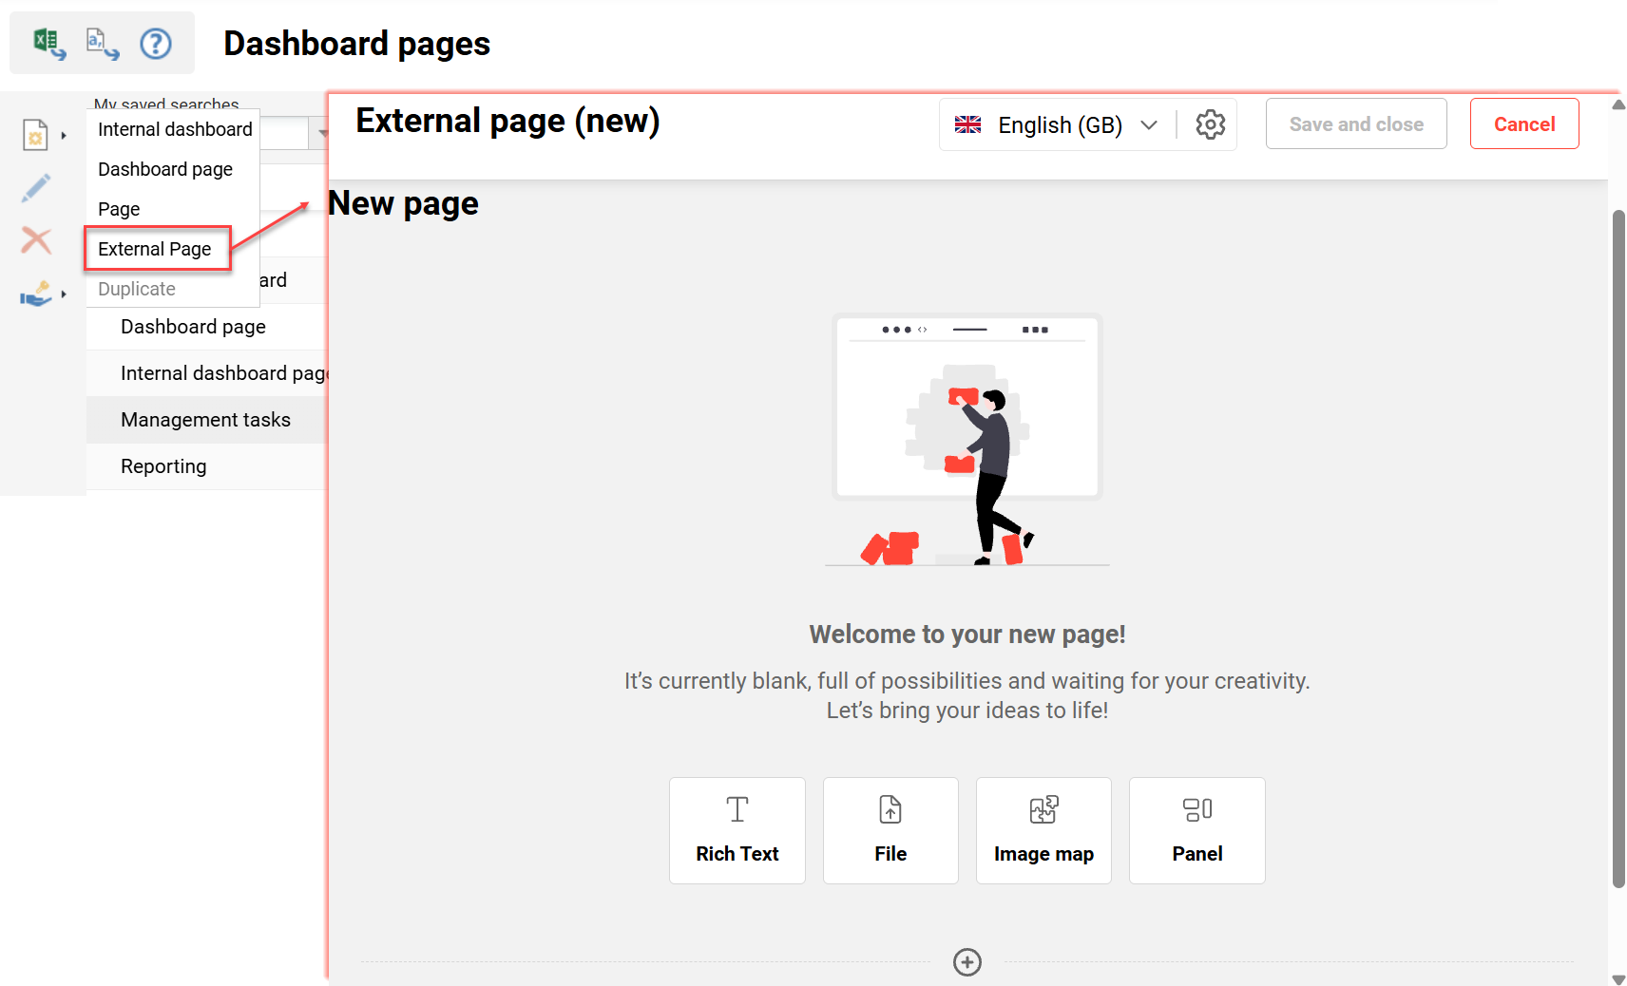This screenshot has width=1627, height=986.
Task: Add an Image map widget
Action: tap(1043, 830)
